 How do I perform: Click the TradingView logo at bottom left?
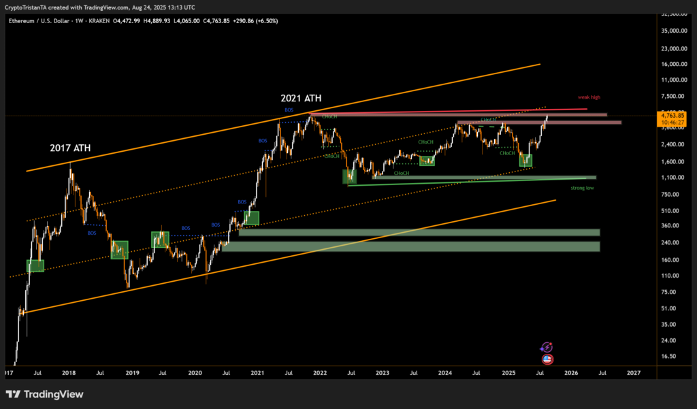tap(45, 394)
